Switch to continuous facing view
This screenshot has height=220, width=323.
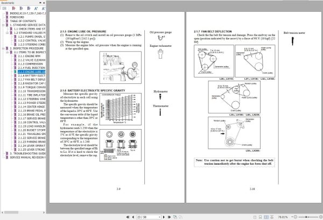272,217
